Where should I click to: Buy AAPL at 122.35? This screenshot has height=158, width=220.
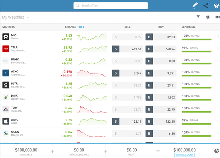pos(161,121)
